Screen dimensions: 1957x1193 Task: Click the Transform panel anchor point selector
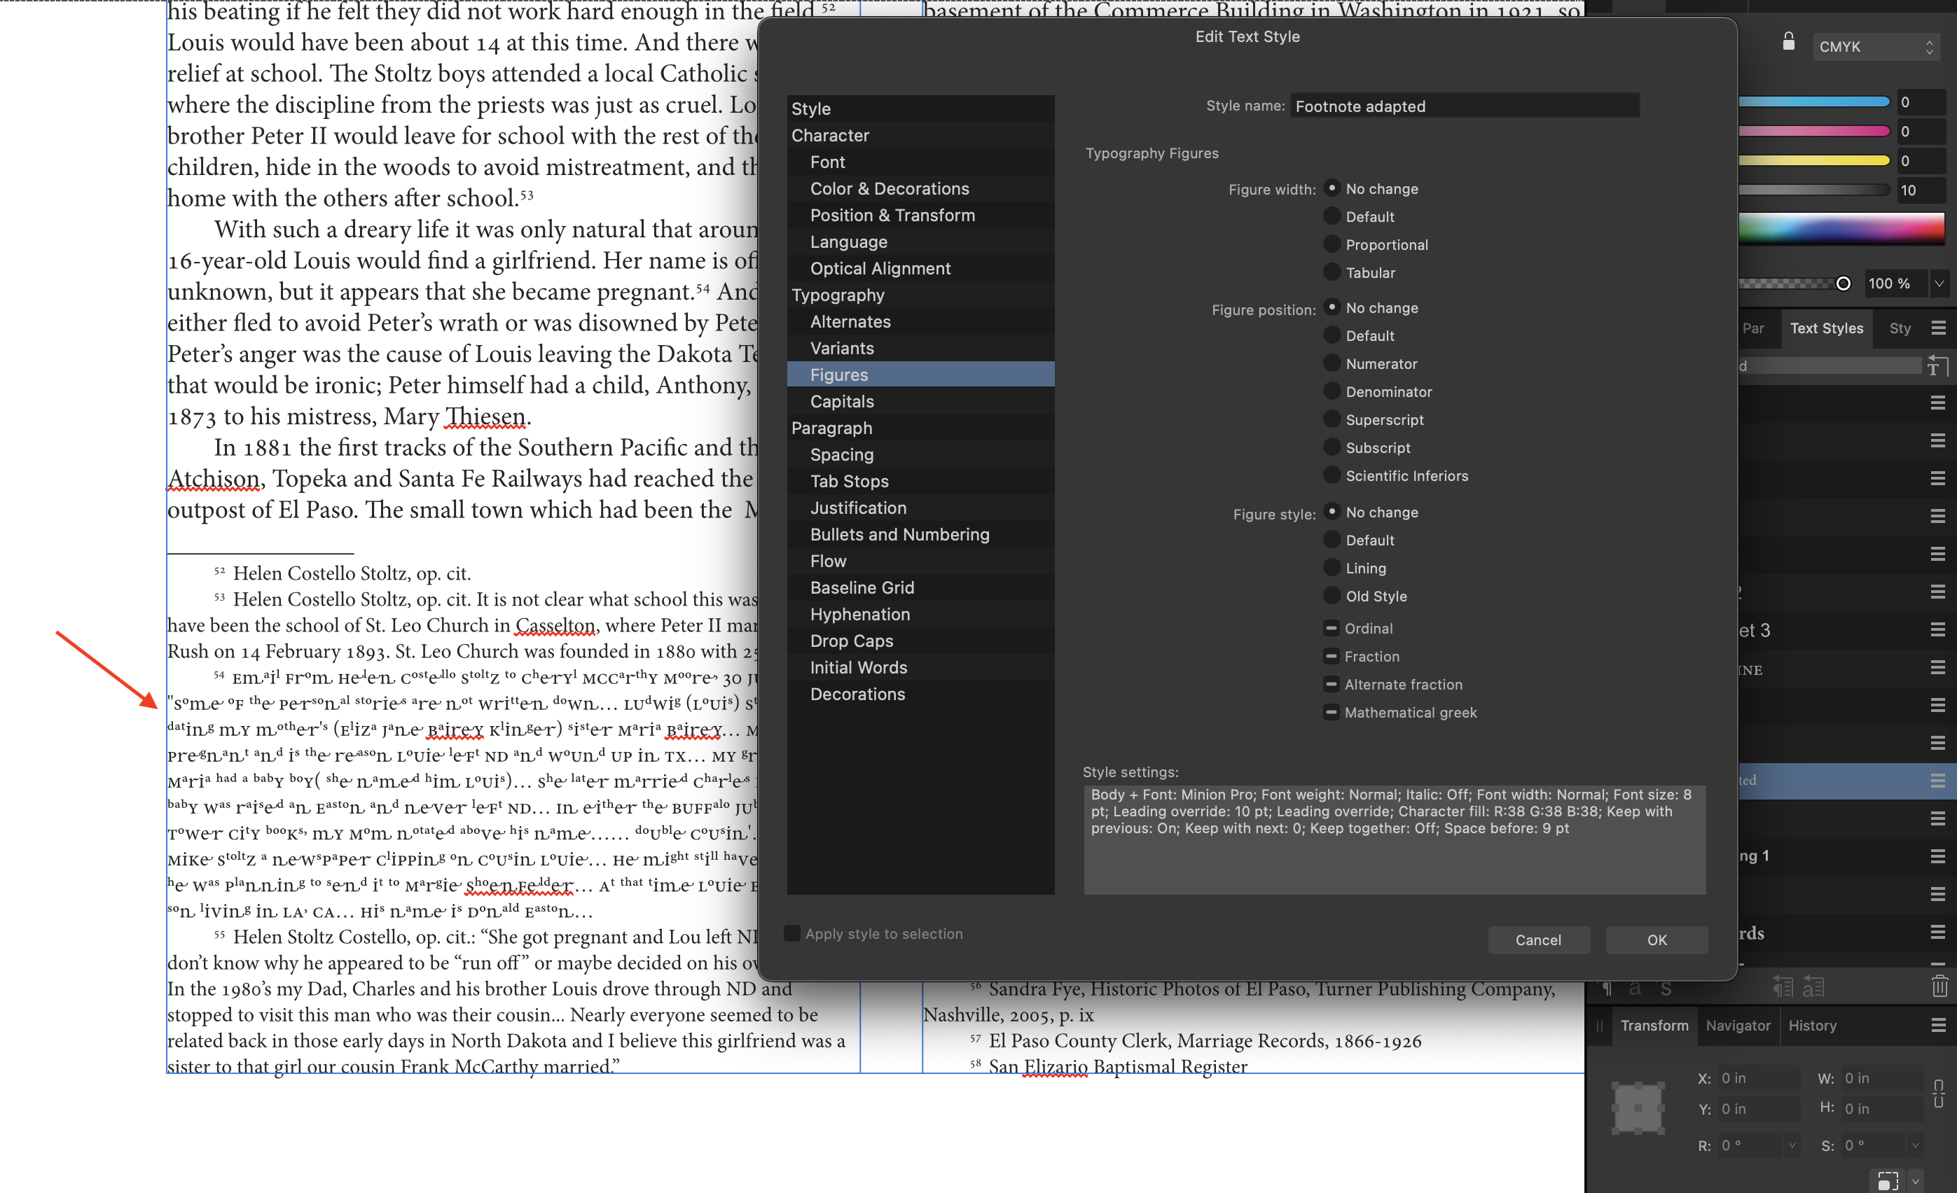(1638, 1108)
